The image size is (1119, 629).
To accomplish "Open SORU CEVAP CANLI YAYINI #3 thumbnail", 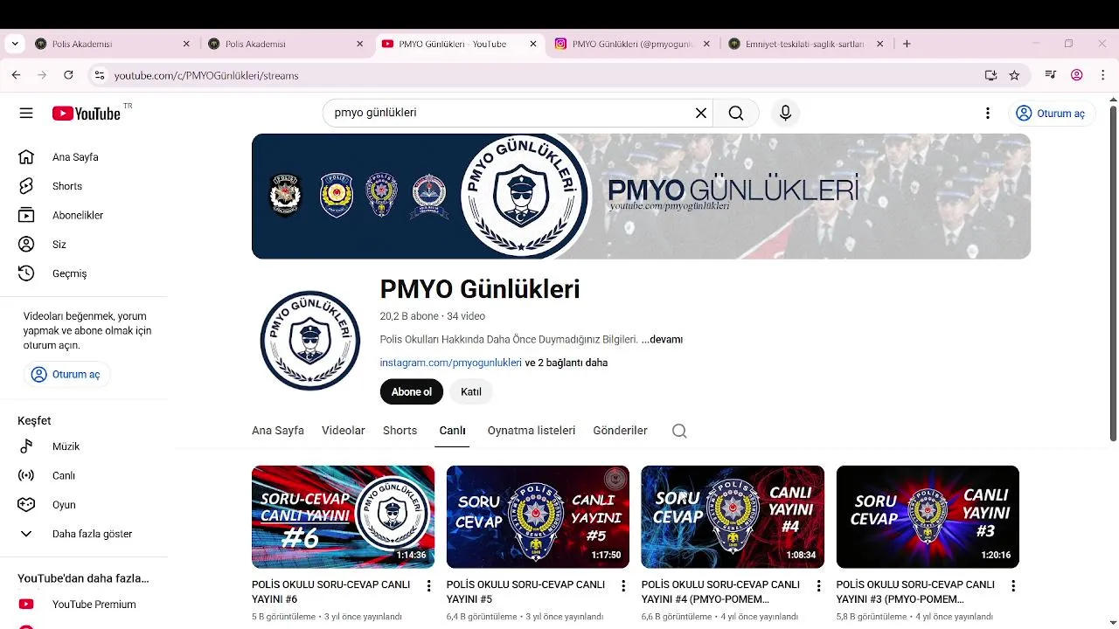I will coord(928,517).
